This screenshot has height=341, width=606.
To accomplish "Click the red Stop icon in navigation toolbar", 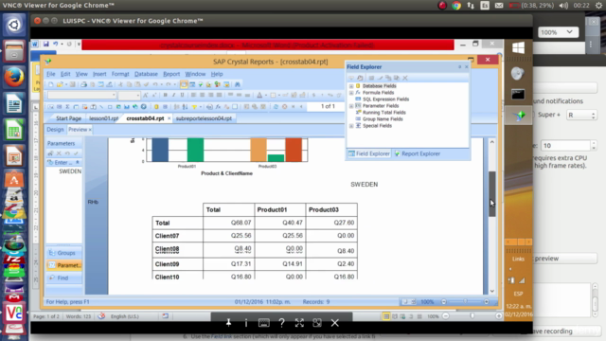I will coord(284,107).
